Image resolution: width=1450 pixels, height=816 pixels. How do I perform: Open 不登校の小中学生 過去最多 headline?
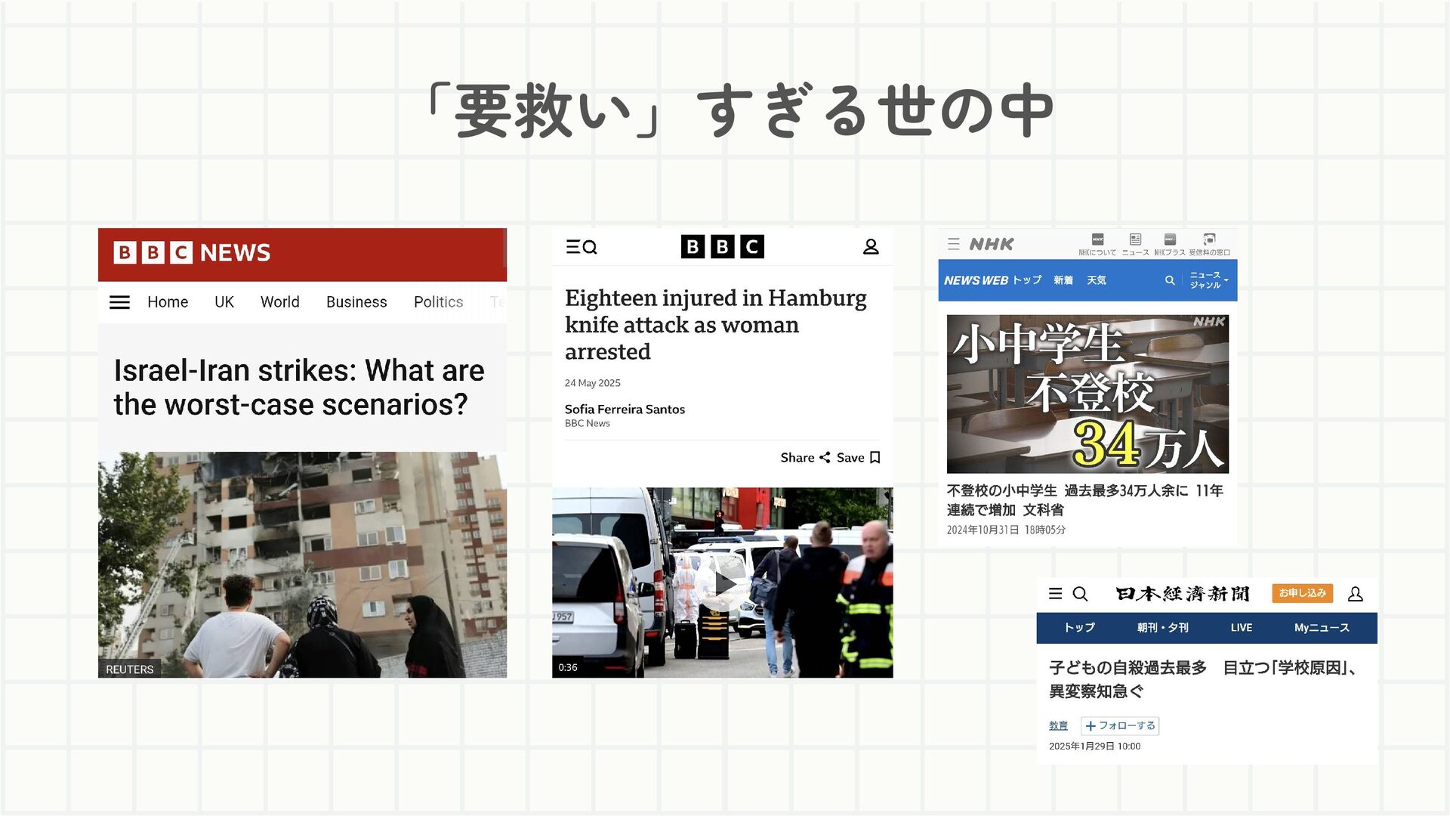1085,500
